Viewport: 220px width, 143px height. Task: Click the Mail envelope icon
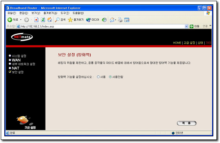point(112,20)
